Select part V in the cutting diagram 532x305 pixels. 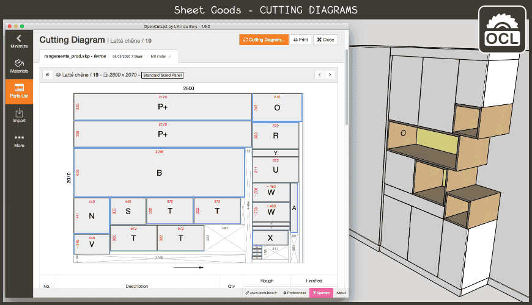tap(92, 244)
